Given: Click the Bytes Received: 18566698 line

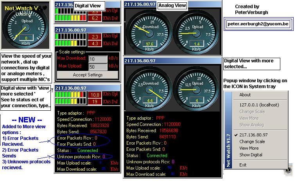Looking at the screenshot, I should [x=152, y=131].
